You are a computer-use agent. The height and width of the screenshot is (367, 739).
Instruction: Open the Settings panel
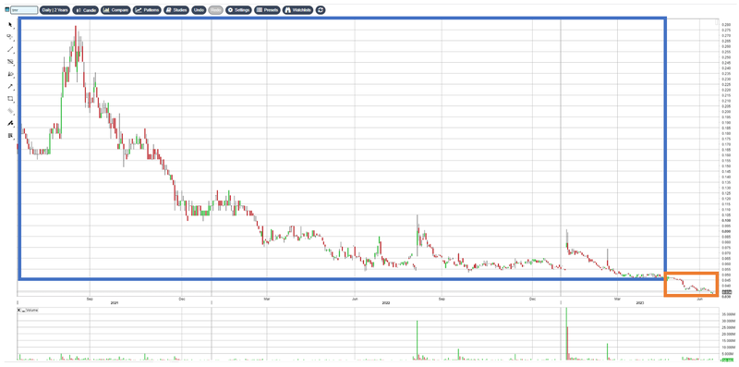point(238,9)
